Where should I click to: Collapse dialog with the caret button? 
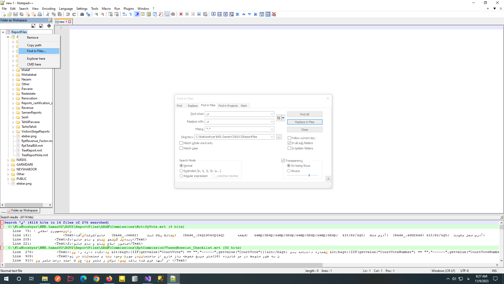point(328,179)
